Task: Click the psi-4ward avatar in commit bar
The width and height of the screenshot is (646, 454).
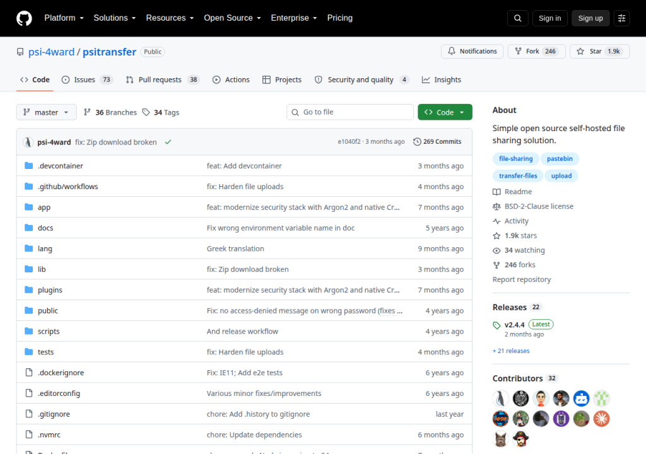Action: [28, 142]
